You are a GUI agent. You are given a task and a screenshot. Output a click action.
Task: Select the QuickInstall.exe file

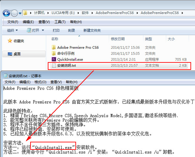tap(70, 59)
